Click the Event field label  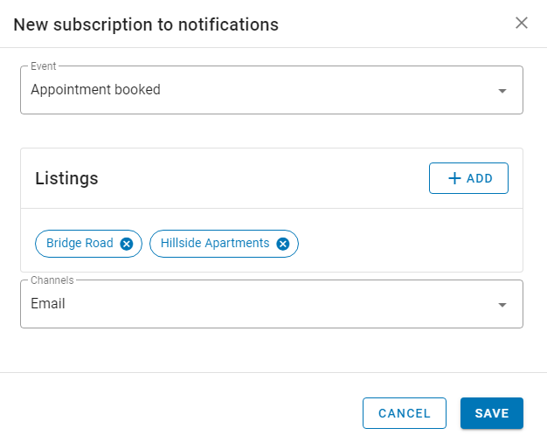click(x=44, y=66)
